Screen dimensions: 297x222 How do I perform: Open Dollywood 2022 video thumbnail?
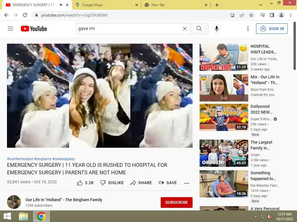tap(224, 117)
